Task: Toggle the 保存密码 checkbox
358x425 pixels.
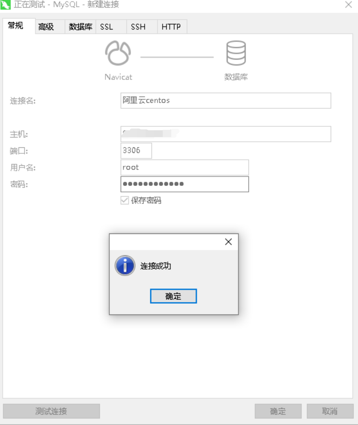Action: pyautogui.click(x=125, y=201)
